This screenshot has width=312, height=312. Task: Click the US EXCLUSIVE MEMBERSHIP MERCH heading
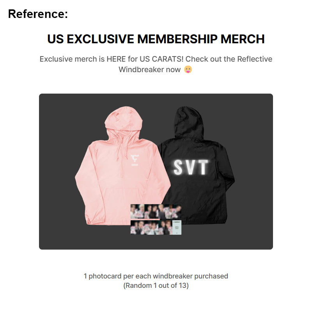pyautogui.click(x=156, y=39)
